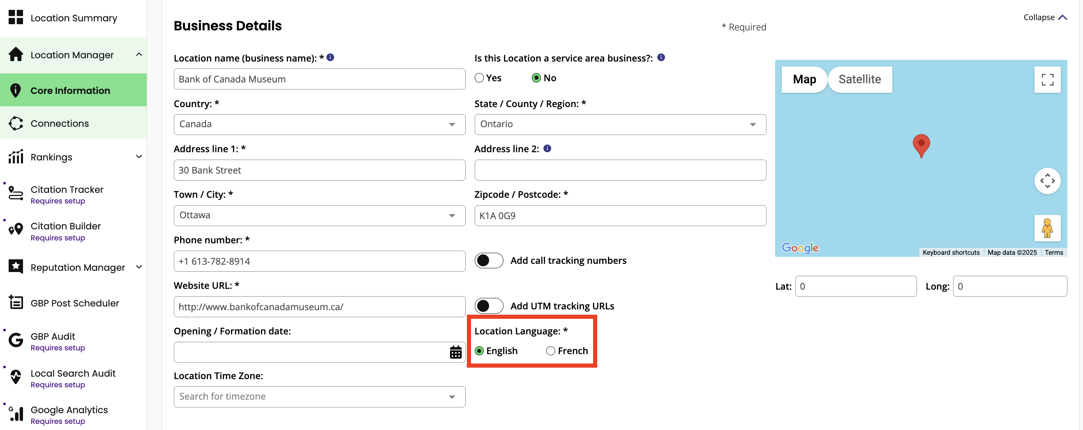Image resolution: width=1083 pixels, height=430 pixels.
Task: Click Requires setup under Citation Tracker
Action: 58,201
